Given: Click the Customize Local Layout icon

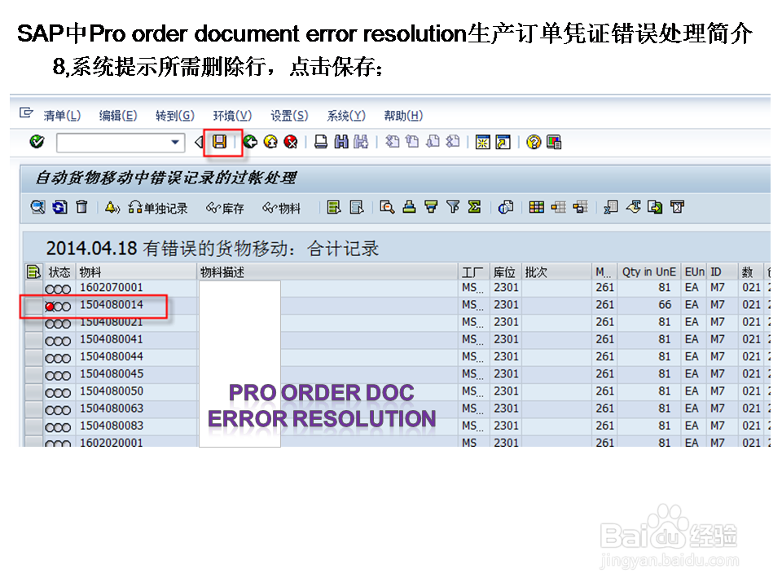Looking at the screenshot, I should tap(554, 142).
